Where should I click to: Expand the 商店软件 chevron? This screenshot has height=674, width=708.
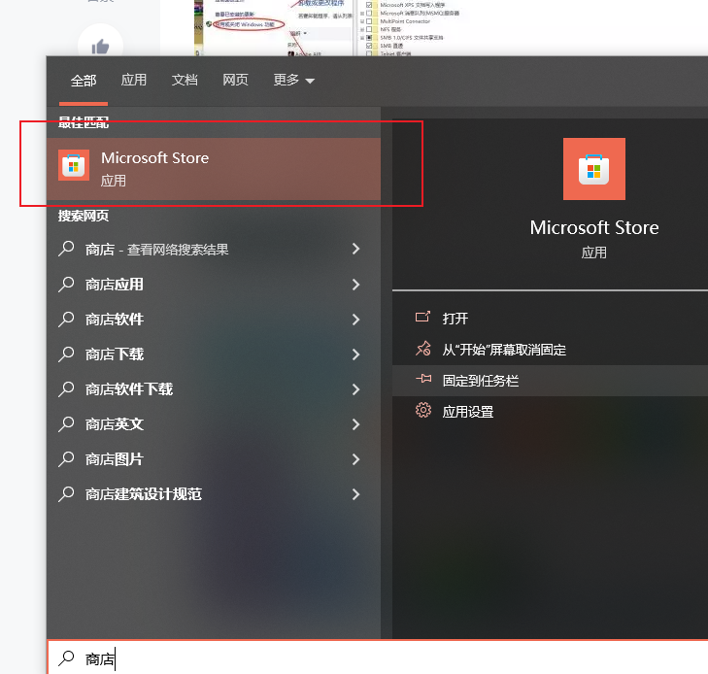pyautogui.click(x=355, y=320)
